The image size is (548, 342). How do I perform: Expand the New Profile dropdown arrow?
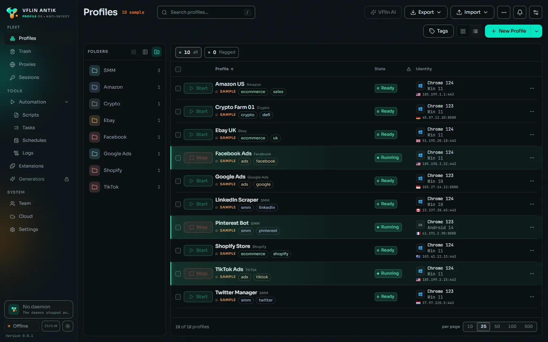536,31
